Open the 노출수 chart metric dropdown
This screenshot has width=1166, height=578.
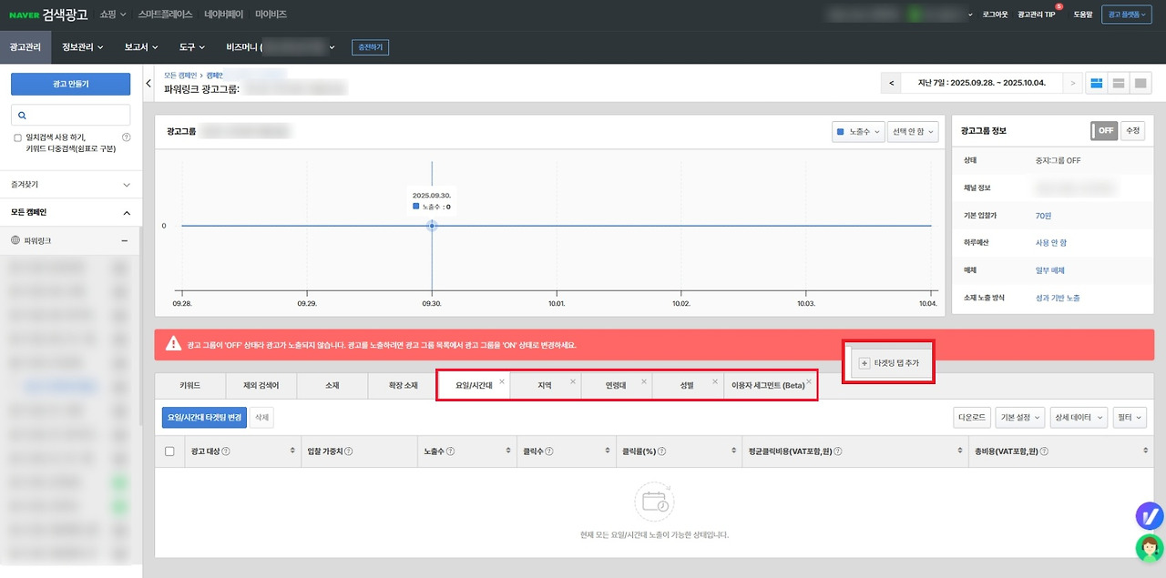[x=858, y=132]
